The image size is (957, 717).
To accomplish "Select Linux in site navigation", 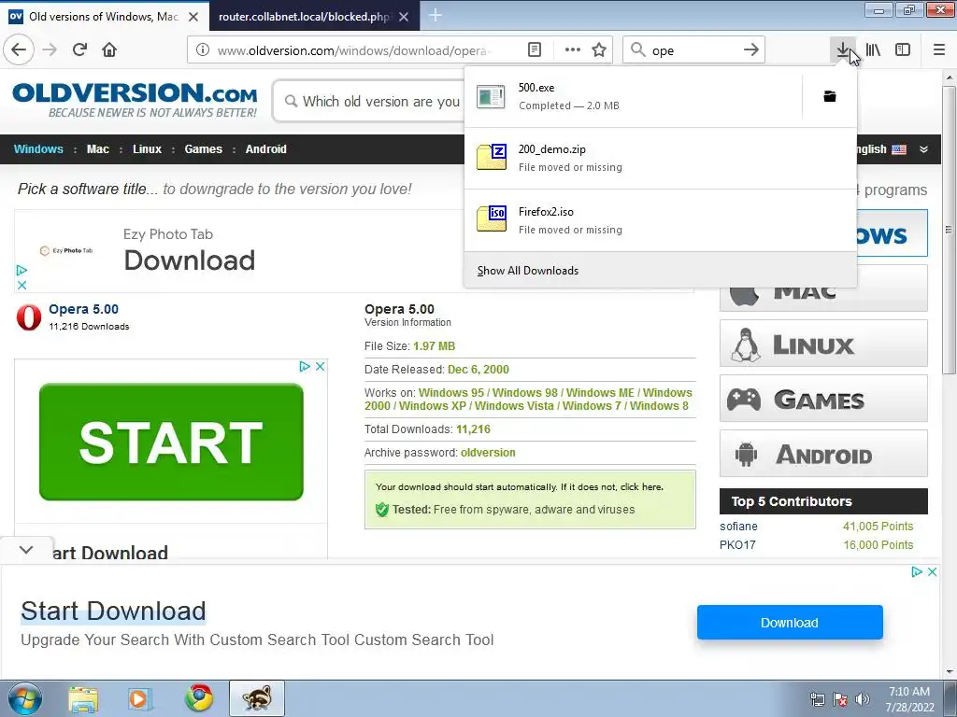I will tap(147, 149).
